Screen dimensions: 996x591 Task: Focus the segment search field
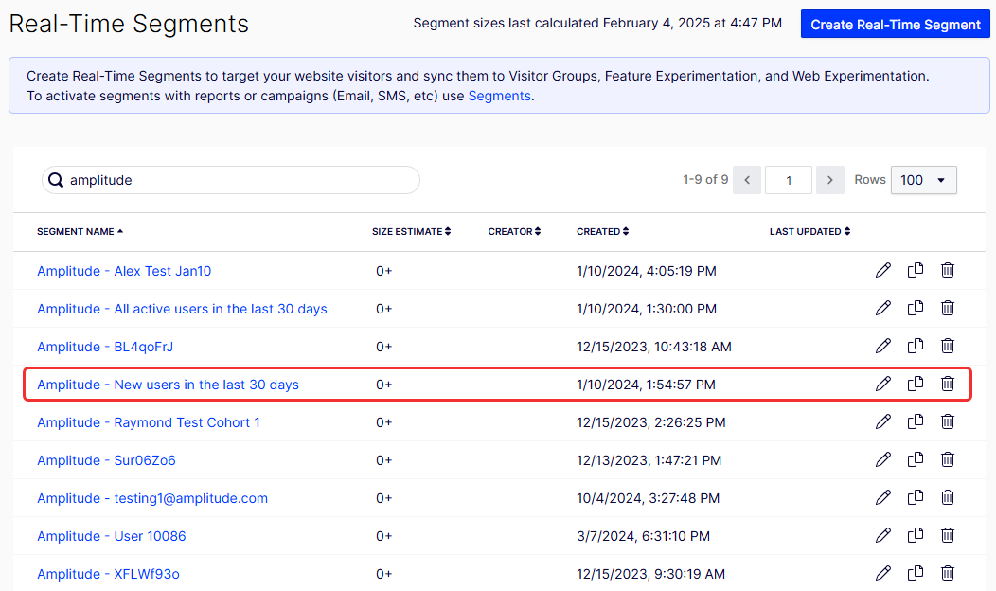(x=231, y=180)
